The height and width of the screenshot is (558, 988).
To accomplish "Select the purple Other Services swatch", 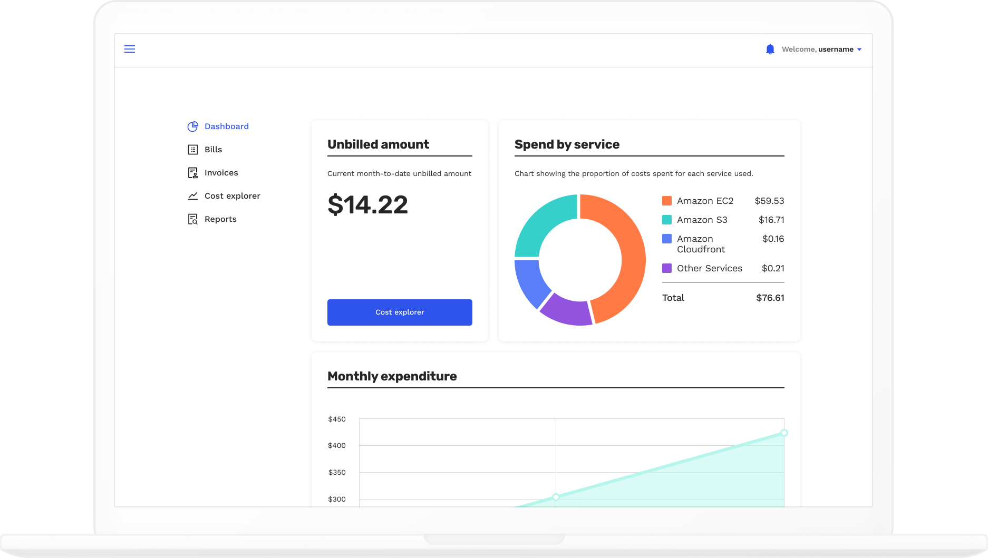I will [x=667, y=268].
